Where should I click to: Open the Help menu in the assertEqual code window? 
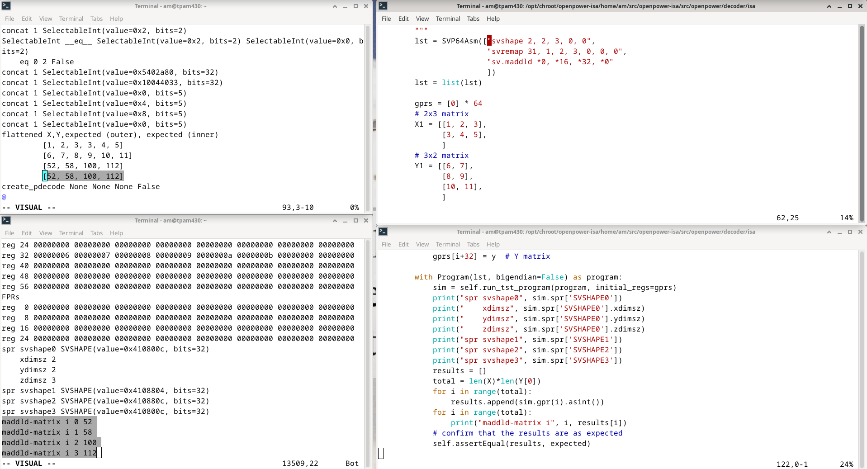493,244
